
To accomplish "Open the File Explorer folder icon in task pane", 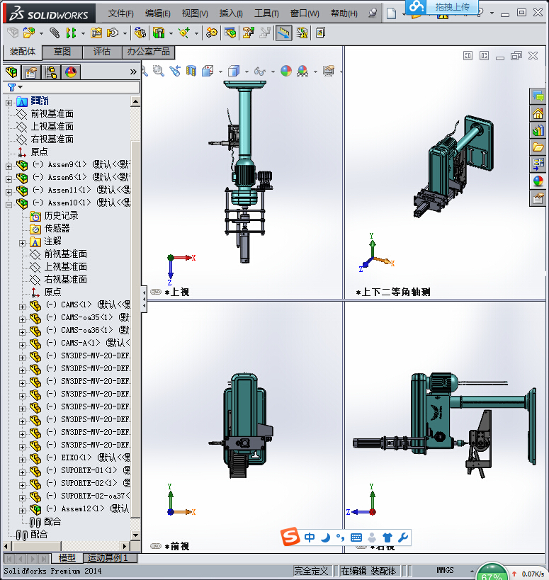I will tap(538, 147).
